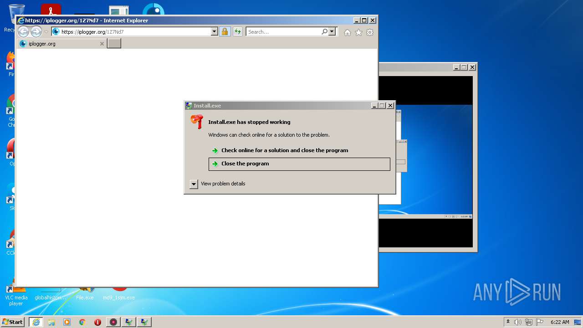Click the magnifier search icon
Image resolution: width=583 pixels, height=328 pixels.
pos(324,31)
